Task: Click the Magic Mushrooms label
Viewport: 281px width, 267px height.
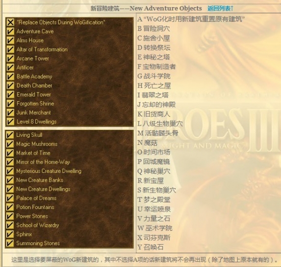Action: (x=37, y=144)
